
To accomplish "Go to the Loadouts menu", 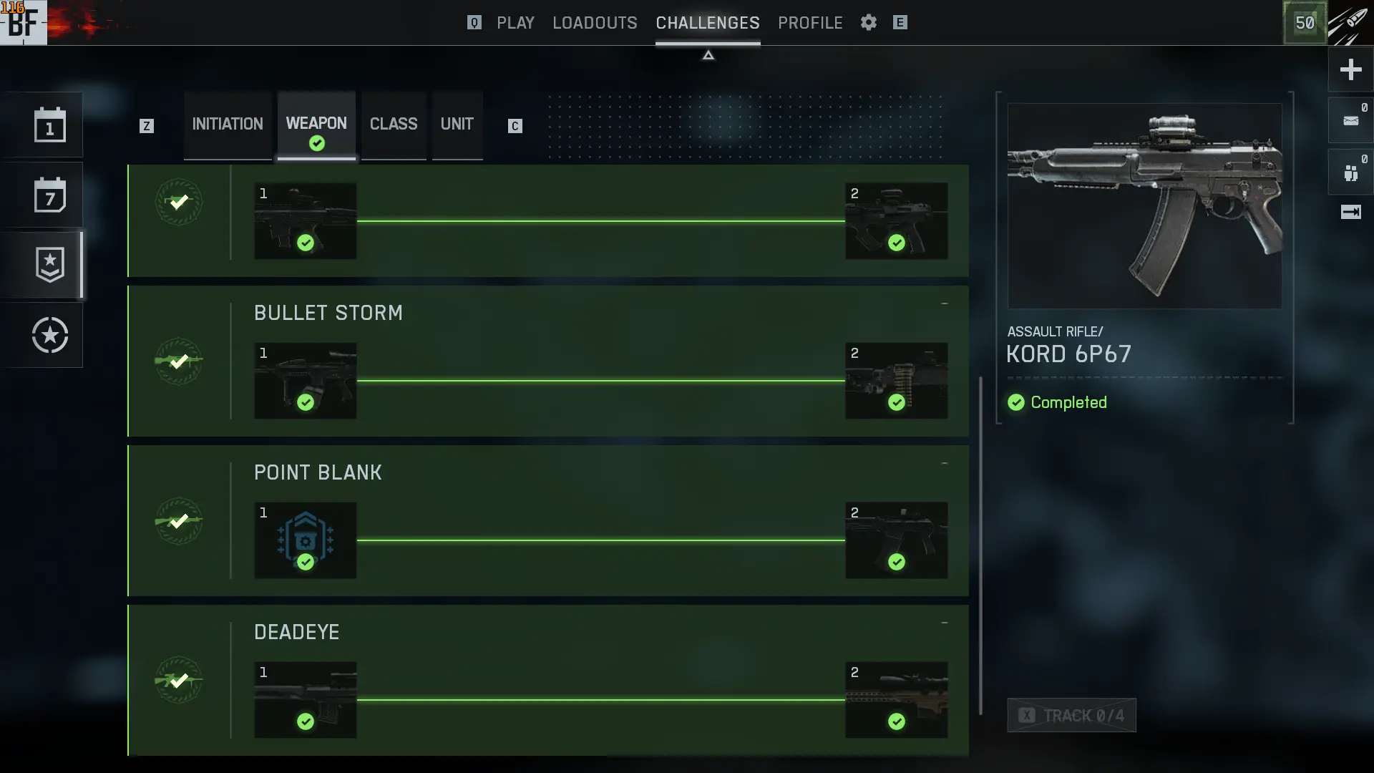I will tap(595, 23).
